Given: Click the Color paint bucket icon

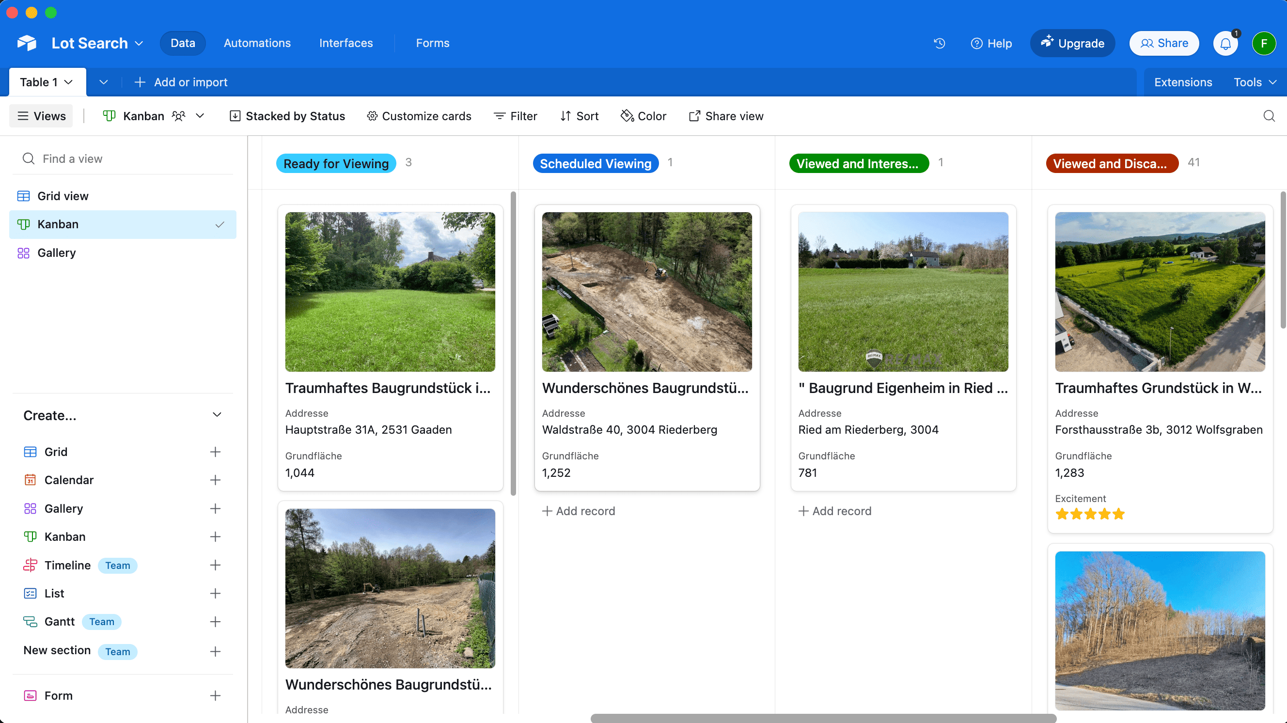Looking at the screenshot, I should pos(627,116).
